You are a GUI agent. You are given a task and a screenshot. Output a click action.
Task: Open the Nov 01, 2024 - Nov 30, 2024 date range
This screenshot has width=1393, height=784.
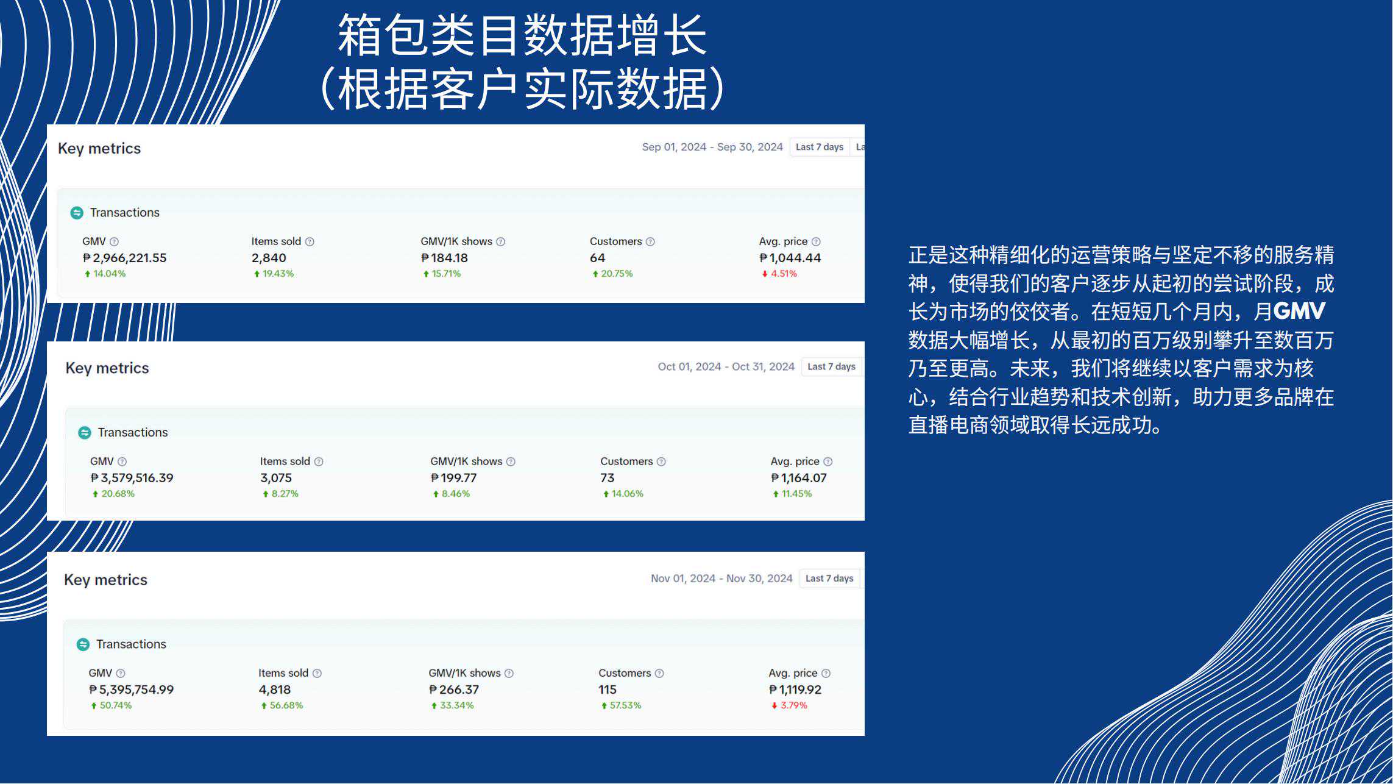[x=721, y=579]
